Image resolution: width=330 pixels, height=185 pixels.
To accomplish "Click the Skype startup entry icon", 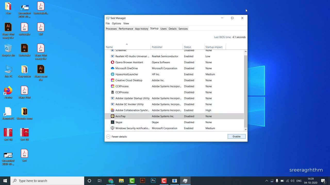I will tap(112, 122).
